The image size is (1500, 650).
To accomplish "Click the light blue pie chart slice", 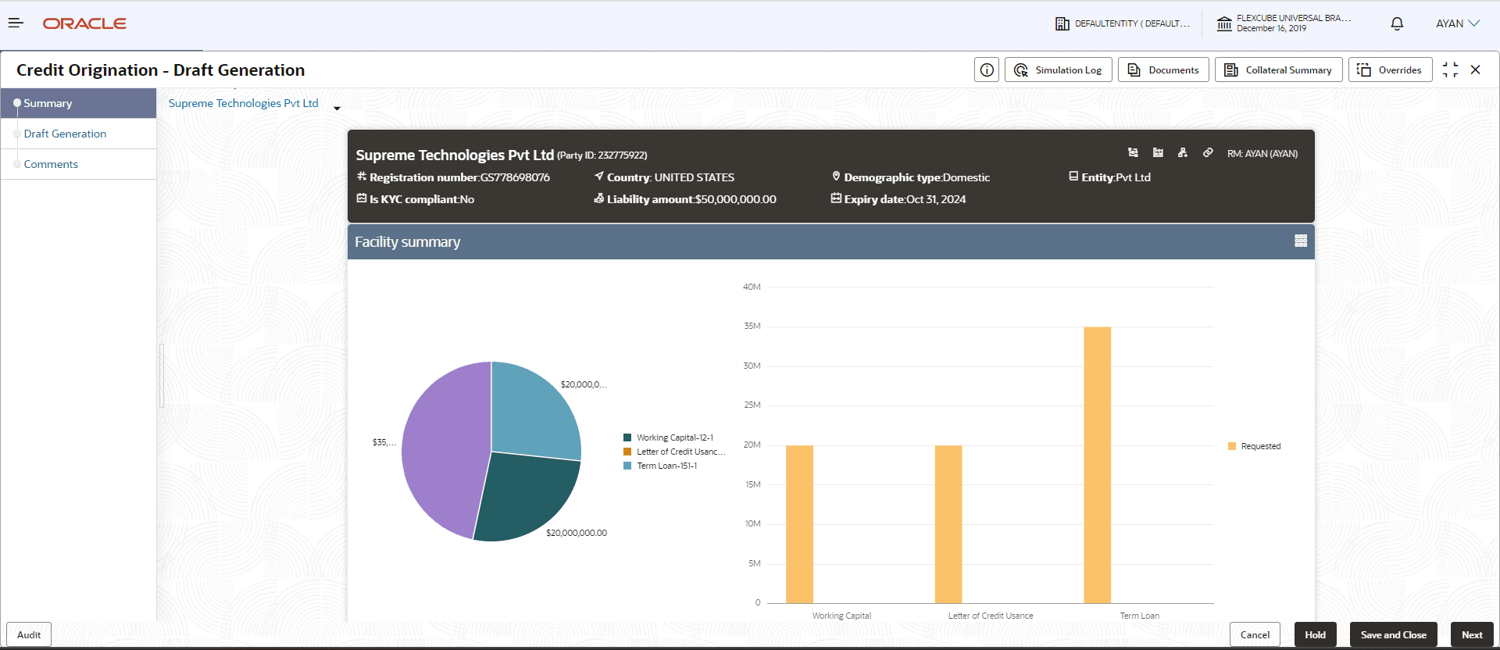I will 535,410.
